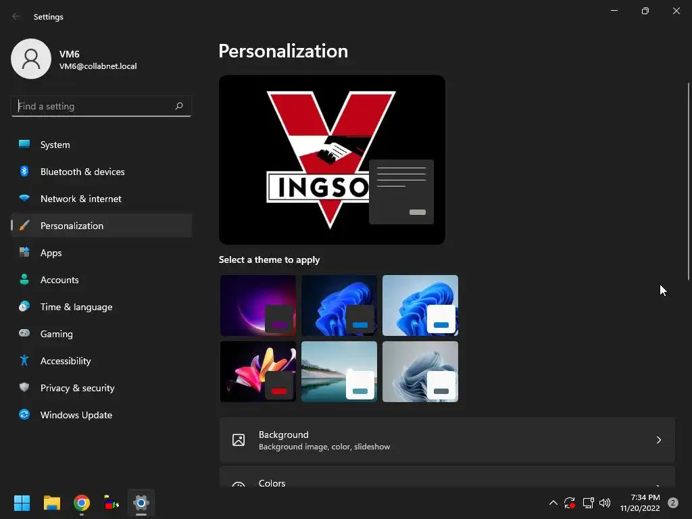Screen dimensions: 692x519
Task: Click the Time & language globe clock icon
Action: 24,306
